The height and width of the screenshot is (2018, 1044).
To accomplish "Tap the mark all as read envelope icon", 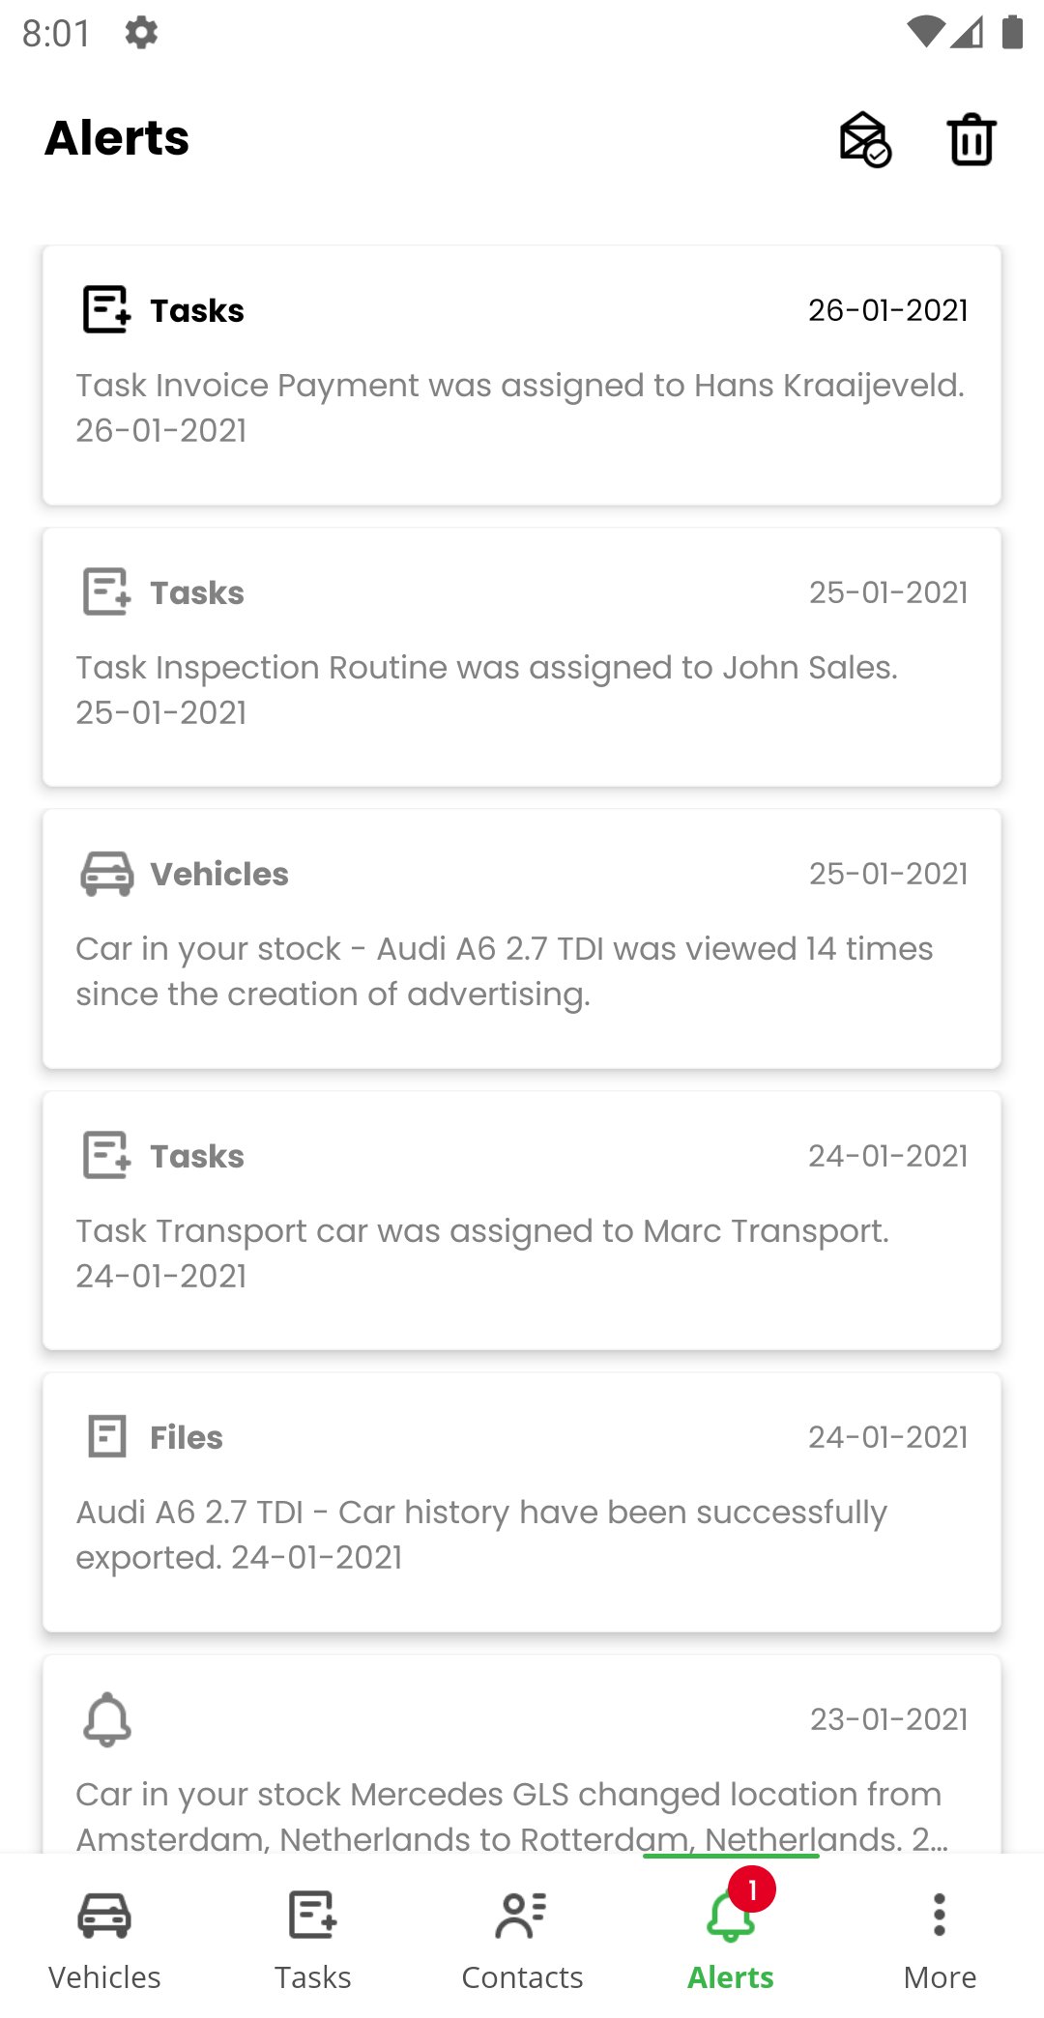I will [x=865, y=139].
